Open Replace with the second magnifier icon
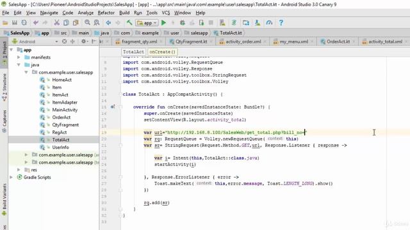This screenshot has width=410, height=230. [x=97, y=23]
